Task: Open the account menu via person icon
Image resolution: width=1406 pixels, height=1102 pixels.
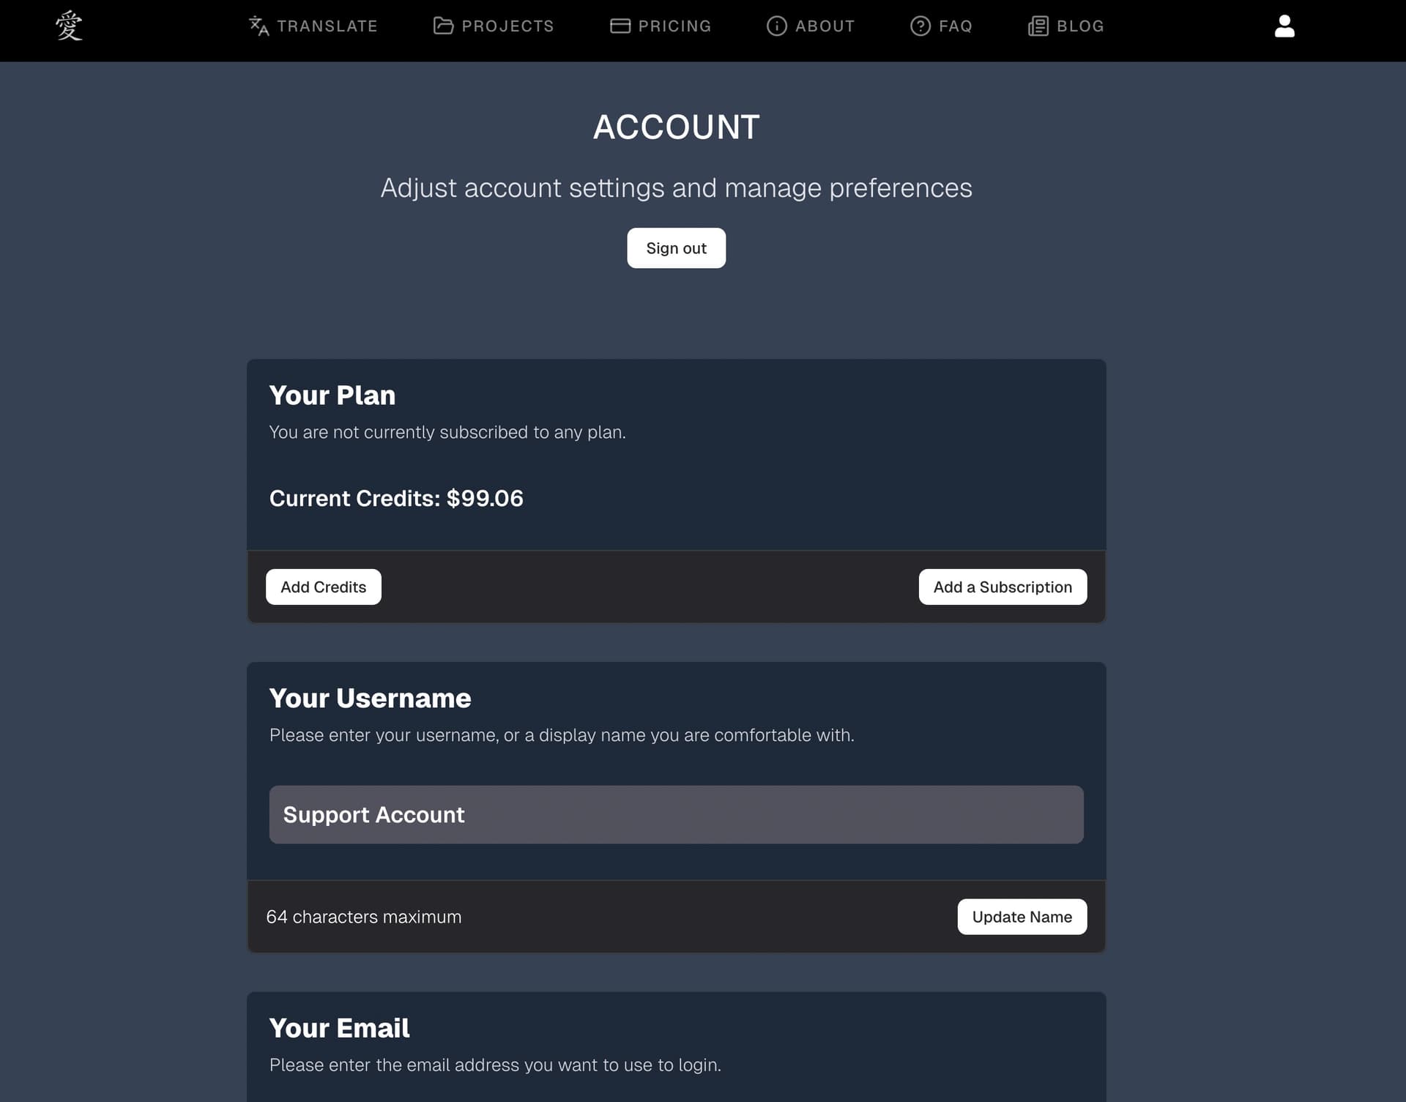Action: (1284, 28)
